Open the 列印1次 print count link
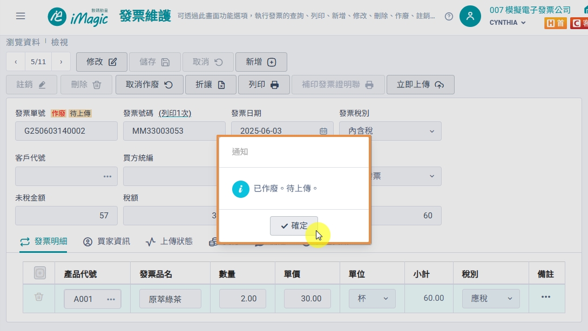The height and width of the screenshot is (331, 588). pyautogui.click(x=175, y=113)
